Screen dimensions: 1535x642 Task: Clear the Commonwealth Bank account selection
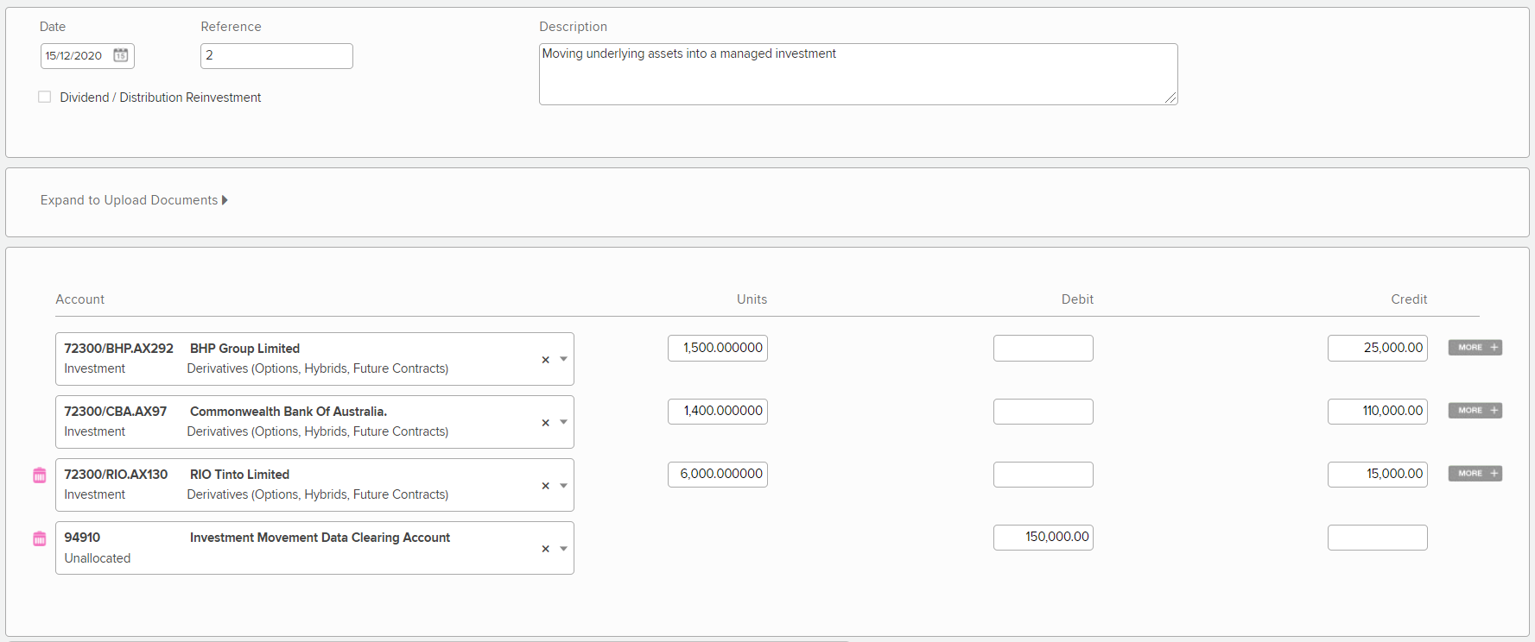coord(545,423)
